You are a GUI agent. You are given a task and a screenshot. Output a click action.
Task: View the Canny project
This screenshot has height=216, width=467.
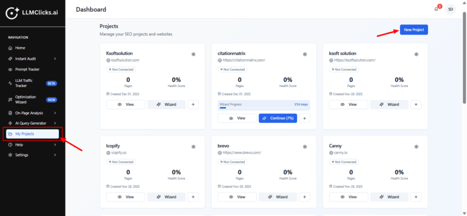click(x=348, y=197)
